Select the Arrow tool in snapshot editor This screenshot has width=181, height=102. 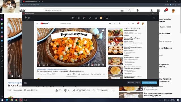coord(73,18)
